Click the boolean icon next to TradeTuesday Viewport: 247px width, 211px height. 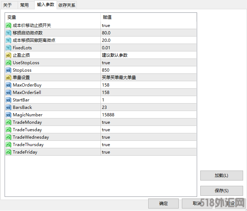coord(8,130)
